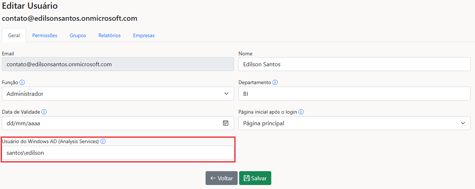Select the Empresas tab
Screen dimensions: 475x189
click(144, 35)
